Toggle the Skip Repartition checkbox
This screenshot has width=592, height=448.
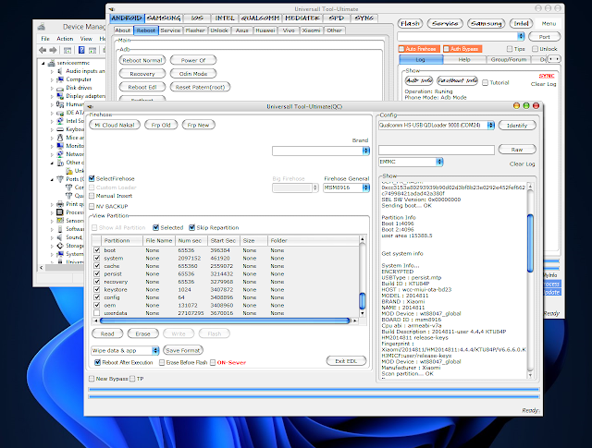pos(191,227)
